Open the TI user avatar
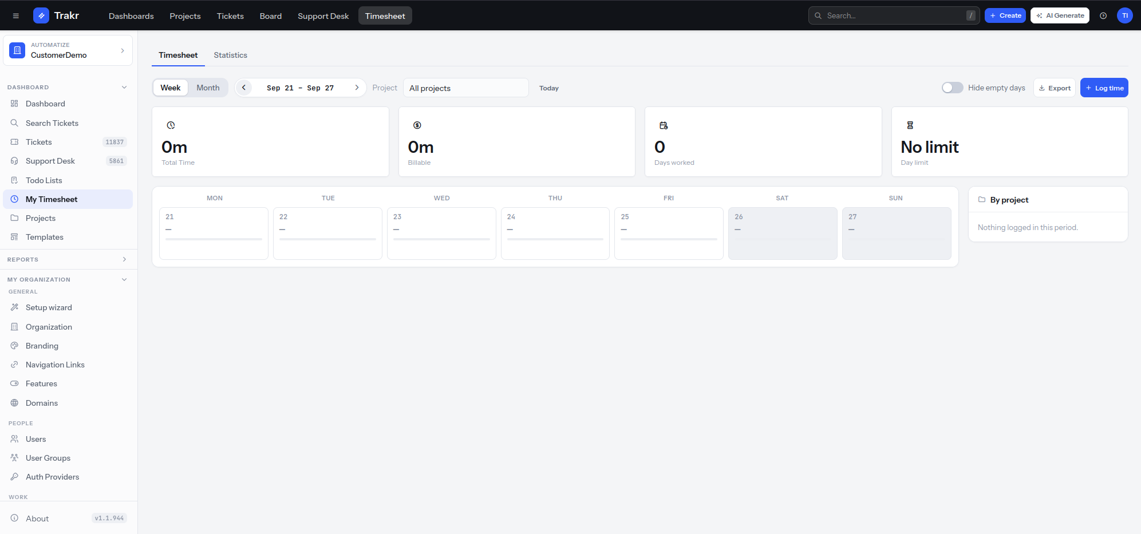Viewport: 1141px width, 534px height. [x=1125, y=15]
